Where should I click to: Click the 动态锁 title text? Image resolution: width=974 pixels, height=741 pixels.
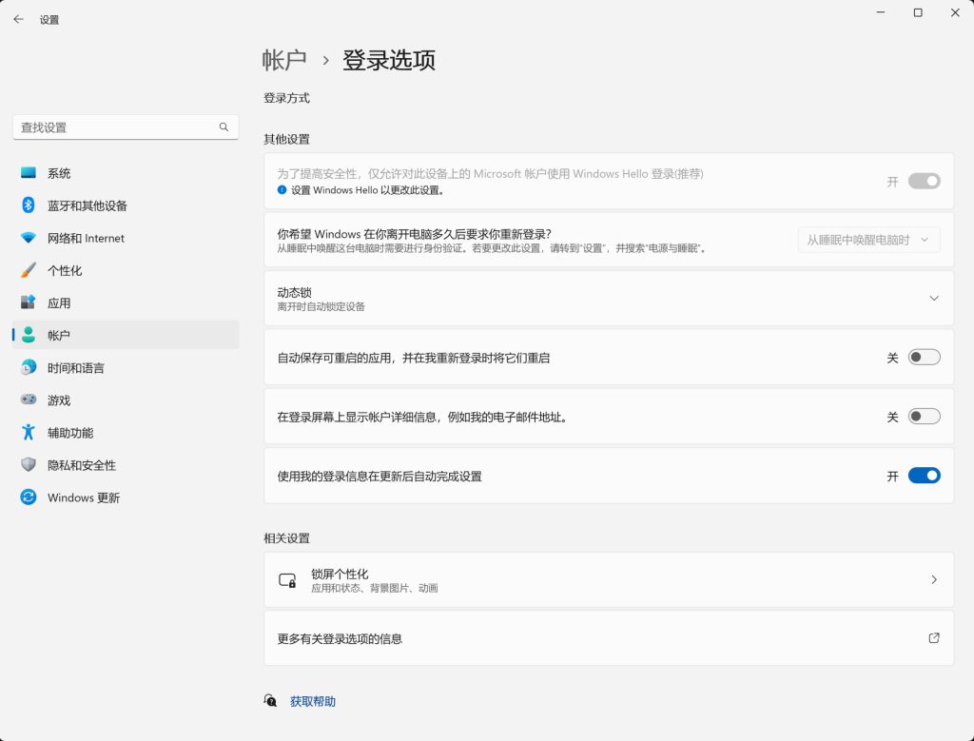pos(295,292)
